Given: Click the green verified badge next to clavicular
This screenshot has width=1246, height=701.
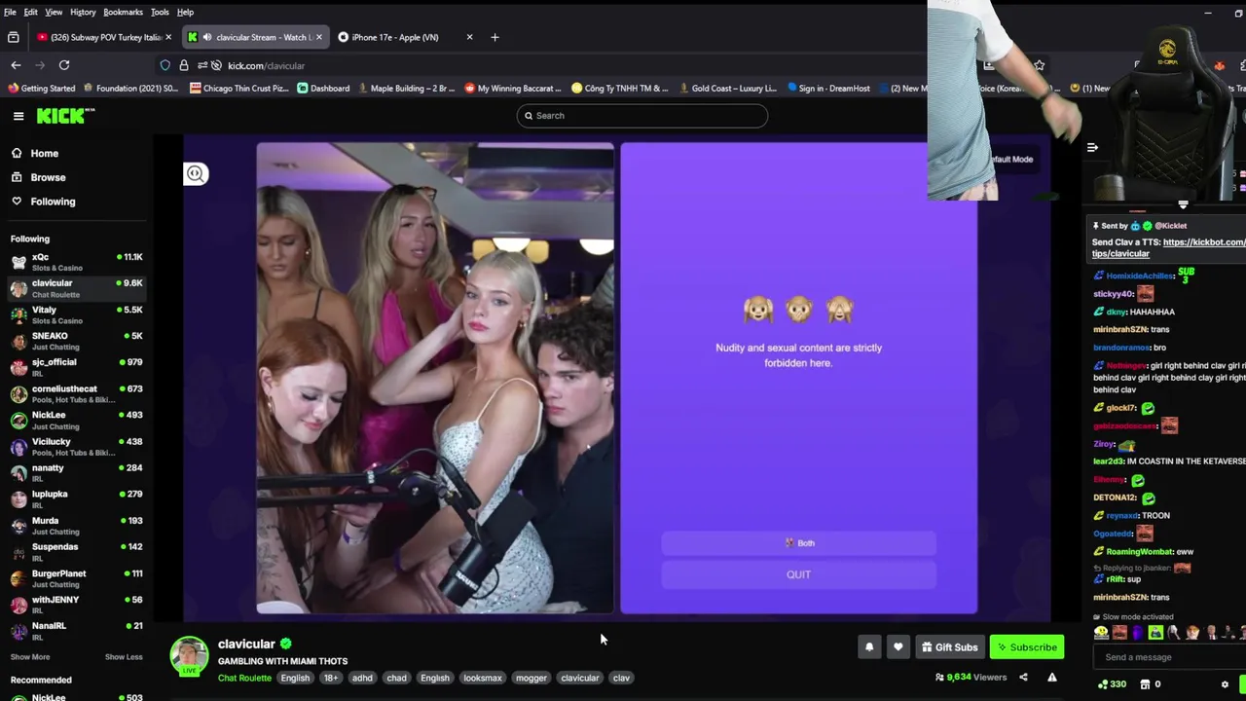Looking at the screenshot, I should [286, 644].
